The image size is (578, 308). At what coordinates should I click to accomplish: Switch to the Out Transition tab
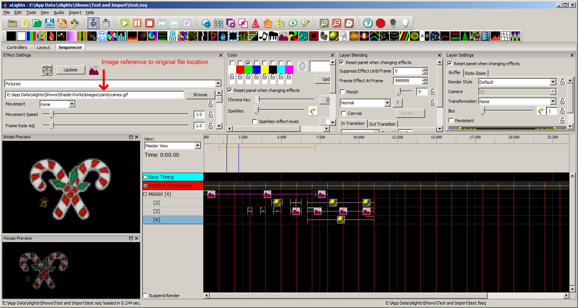[382, 124]
